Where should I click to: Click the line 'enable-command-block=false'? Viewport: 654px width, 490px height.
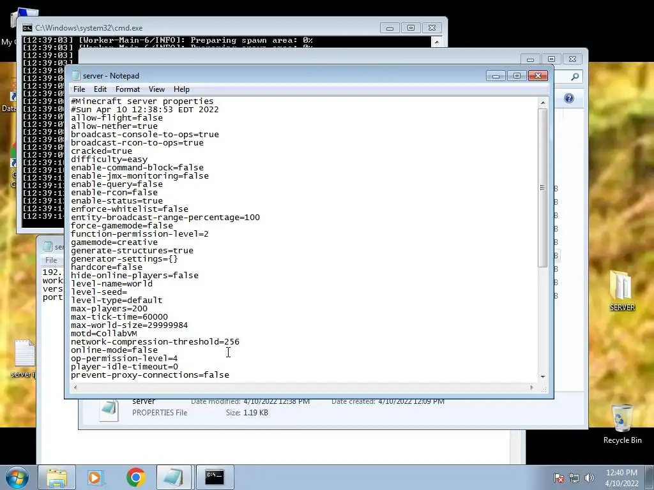tap(137, 168)
